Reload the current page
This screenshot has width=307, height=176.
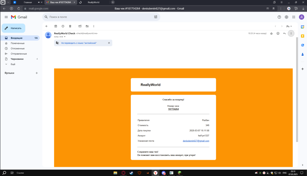click(19, 9)
